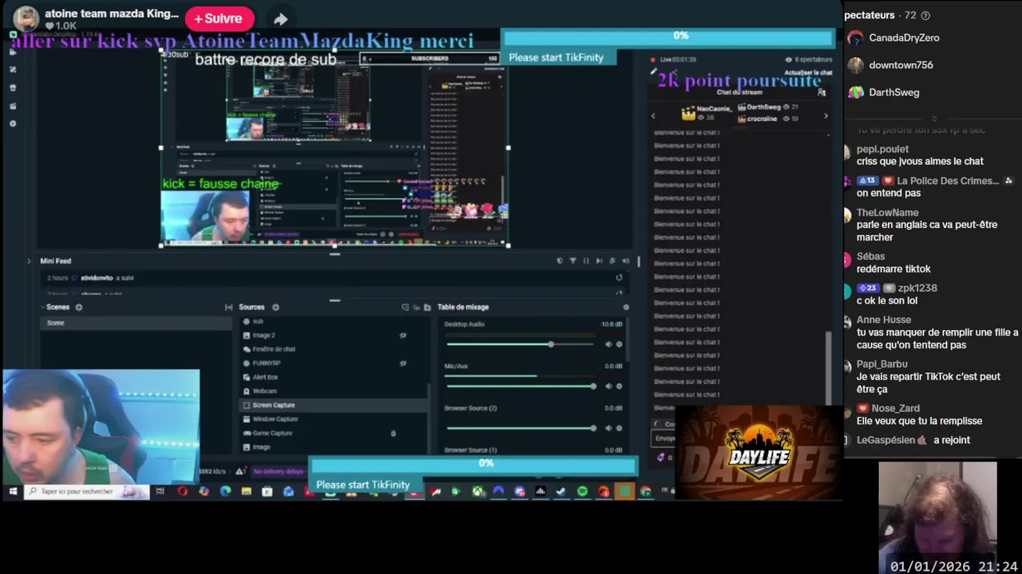Click the round cog icon in Streamlabs sidebar

click(13, 124)
